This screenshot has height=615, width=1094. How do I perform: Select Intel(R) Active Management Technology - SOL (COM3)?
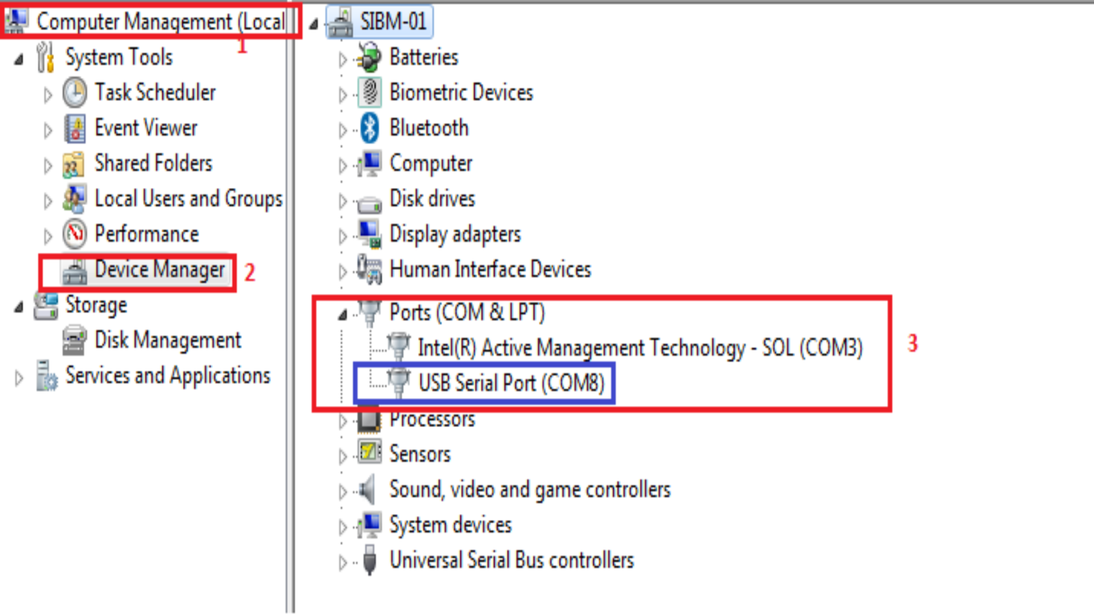(639, 348)
